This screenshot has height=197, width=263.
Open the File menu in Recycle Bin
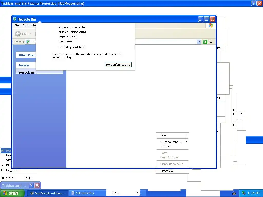17,25
